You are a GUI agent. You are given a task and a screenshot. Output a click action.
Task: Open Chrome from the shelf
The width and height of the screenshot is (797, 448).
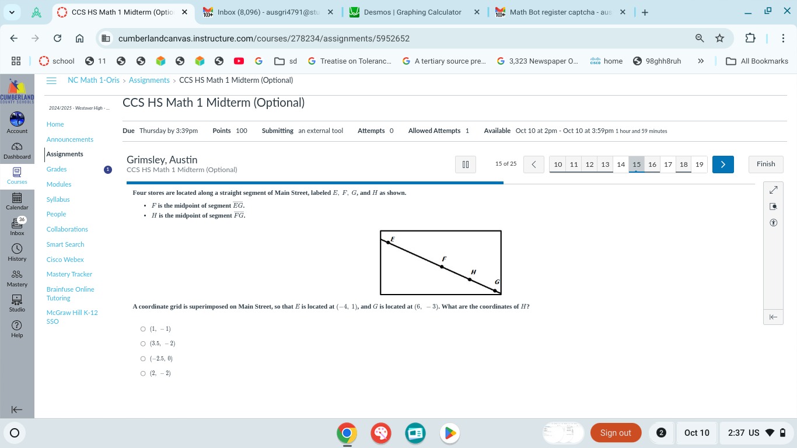point(347,433)
